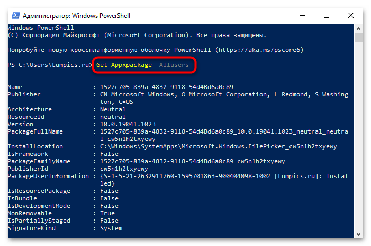Click the Name value 1527c705-839a-4832-9118-54d4Bd6a0c89
The width and height of the screenshot is (371, 246).
[167, 87]
